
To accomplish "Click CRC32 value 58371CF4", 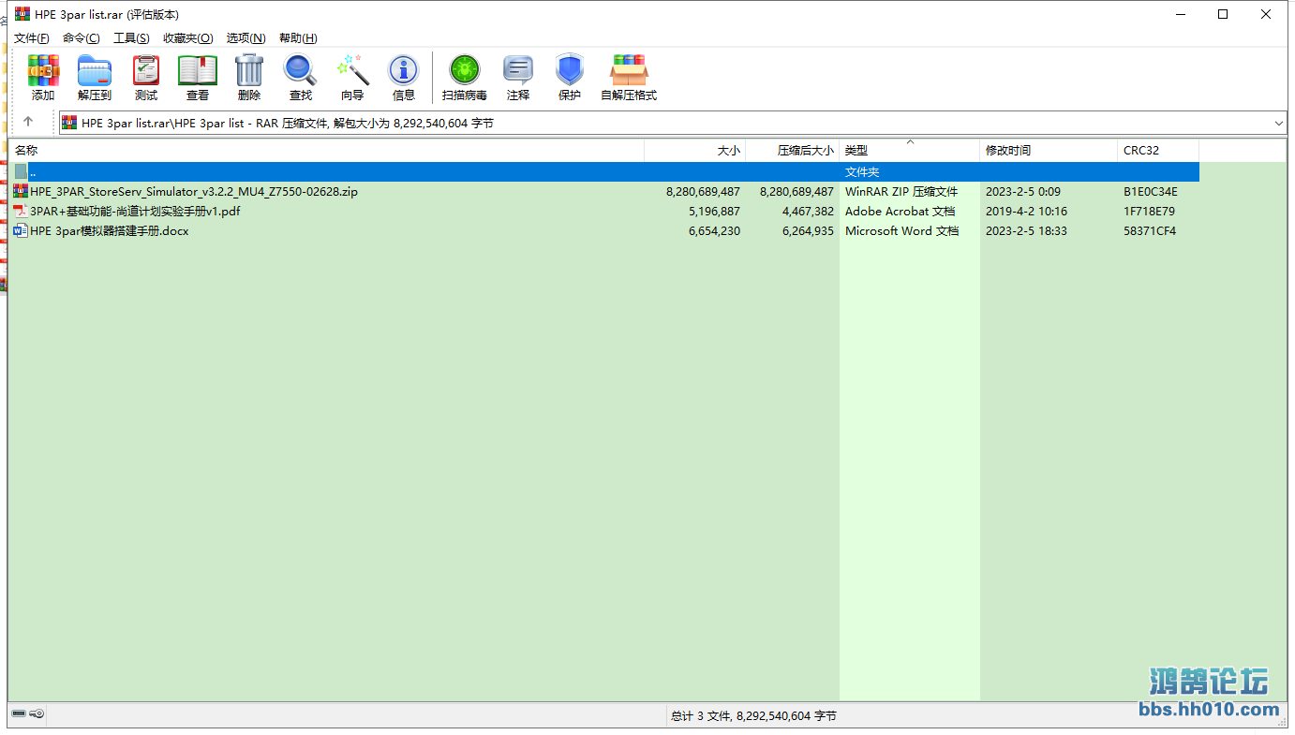I will [1150, 230].
